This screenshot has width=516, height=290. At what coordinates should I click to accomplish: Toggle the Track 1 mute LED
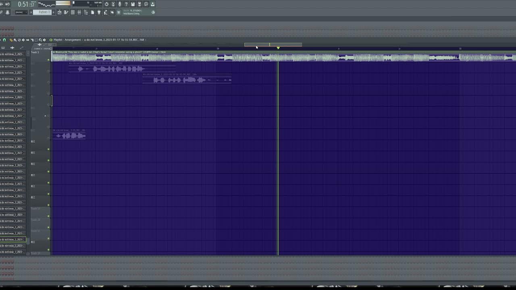pyautogui.click(x=49, y=60)
